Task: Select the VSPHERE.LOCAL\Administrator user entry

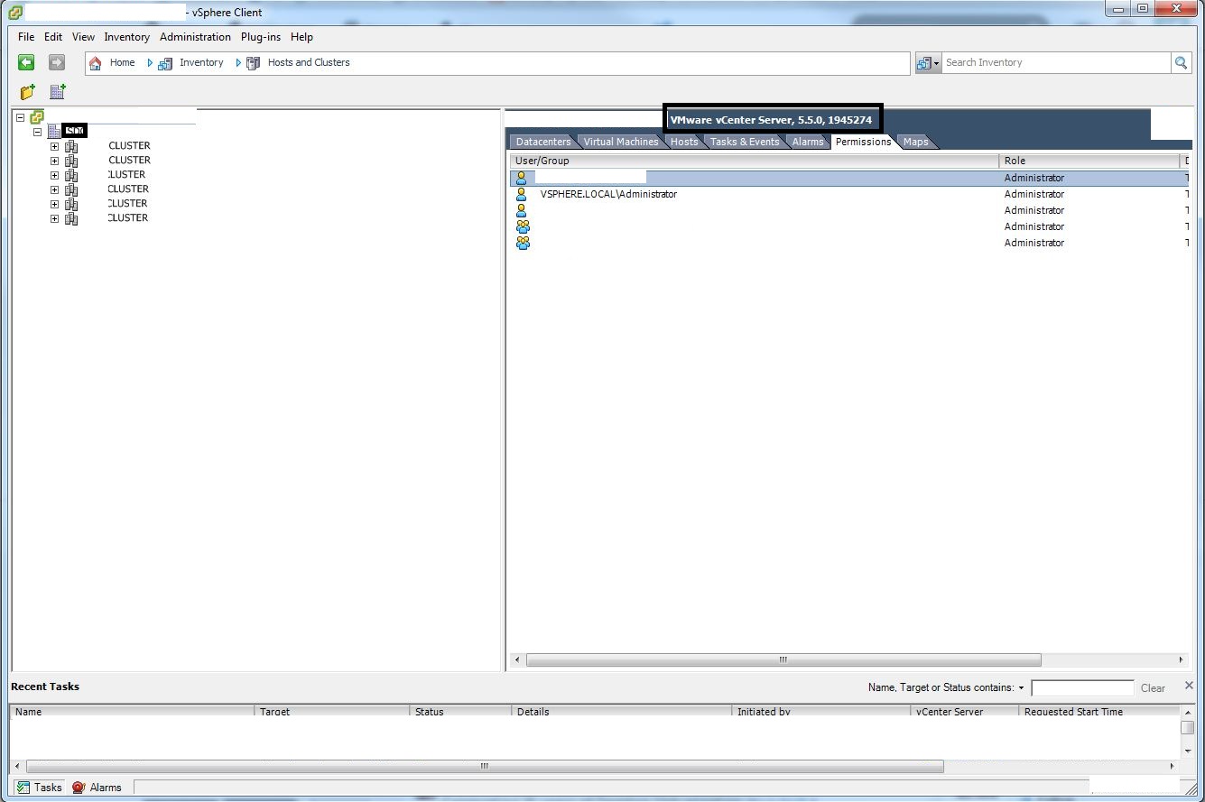Action: [608, 194]
